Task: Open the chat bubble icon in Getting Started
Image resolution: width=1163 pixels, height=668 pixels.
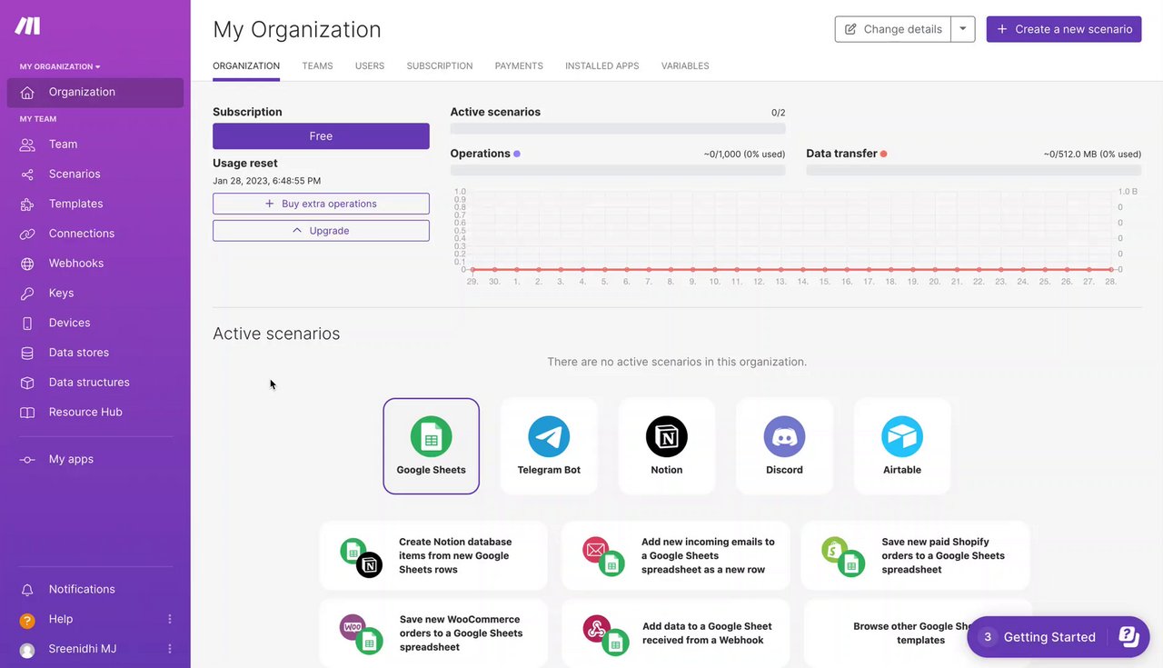Action: pos(1128,637)
